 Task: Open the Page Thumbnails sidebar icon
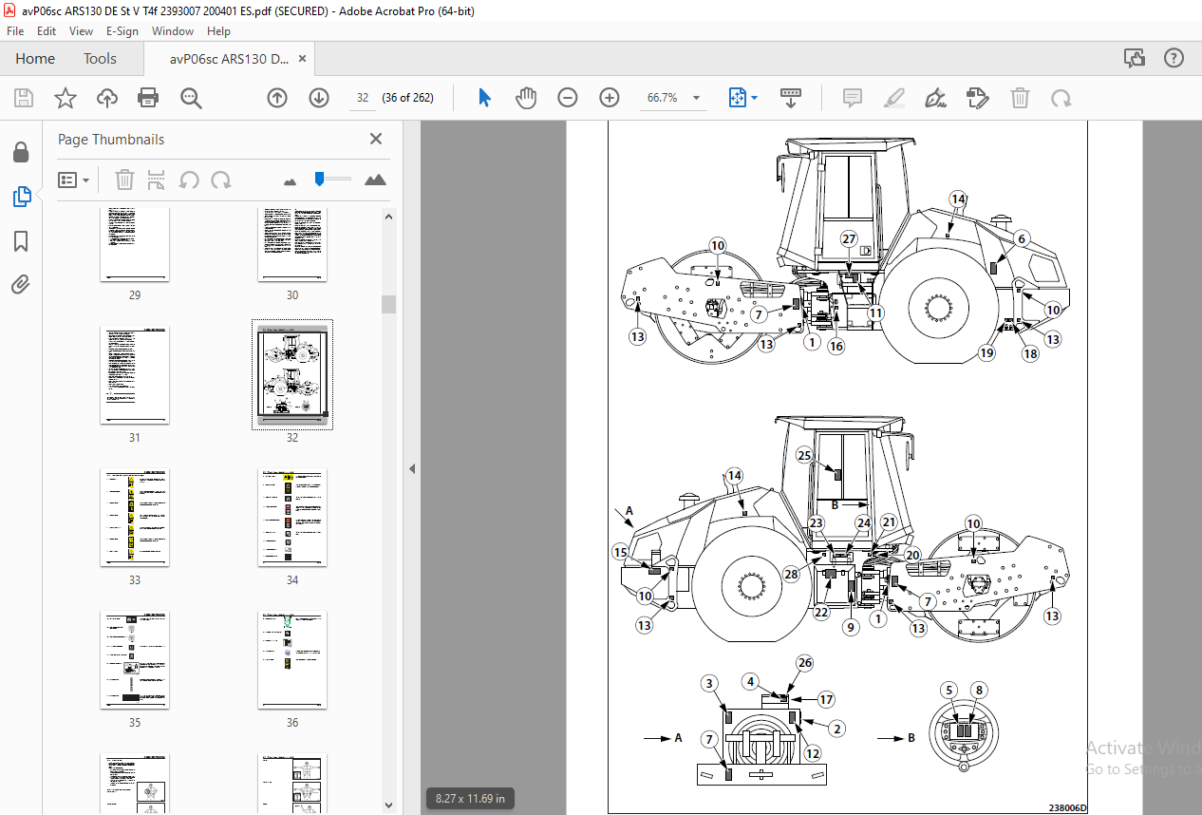(x=21, y=197)
